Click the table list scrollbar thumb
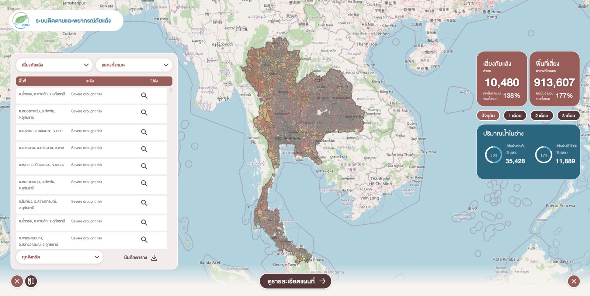This screenshot has width=590, height=296. coord(171,90)
